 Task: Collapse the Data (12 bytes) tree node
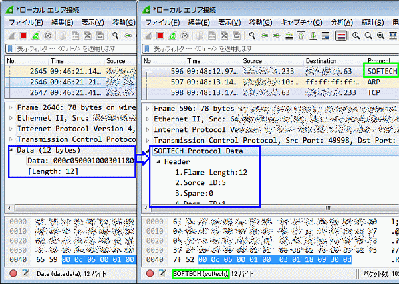pos(11,150)
